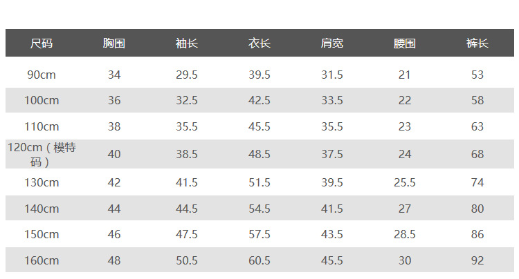Click the 肩宽 column header
Viewport: 519px width, 279px height.
point(332,44)
